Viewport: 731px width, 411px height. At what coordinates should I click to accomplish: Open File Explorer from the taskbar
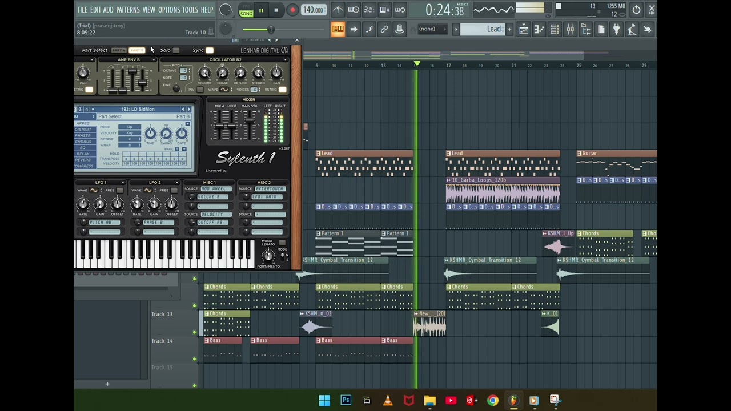[x=429, y=400]
